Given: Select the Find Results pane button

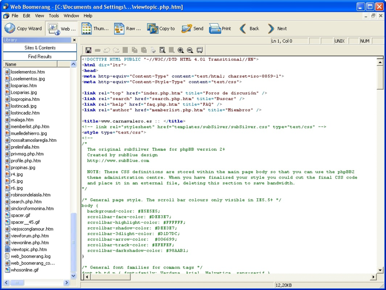Looking at the screenshot, I should 40,57.
